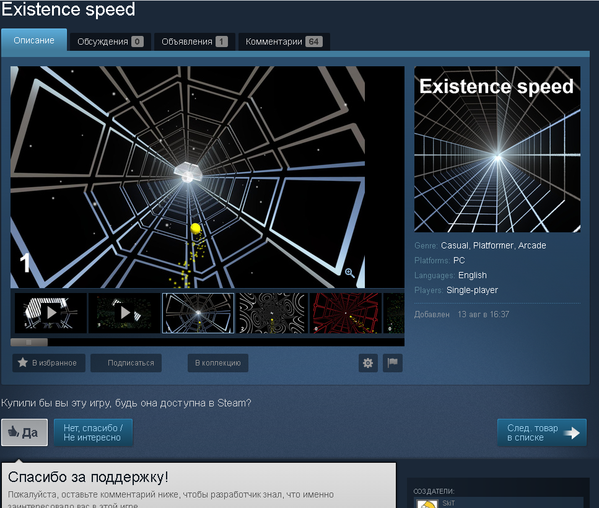Open creator SkiT profile link
The height and width of the screenshot is (508, 599).
coord(448,503)
